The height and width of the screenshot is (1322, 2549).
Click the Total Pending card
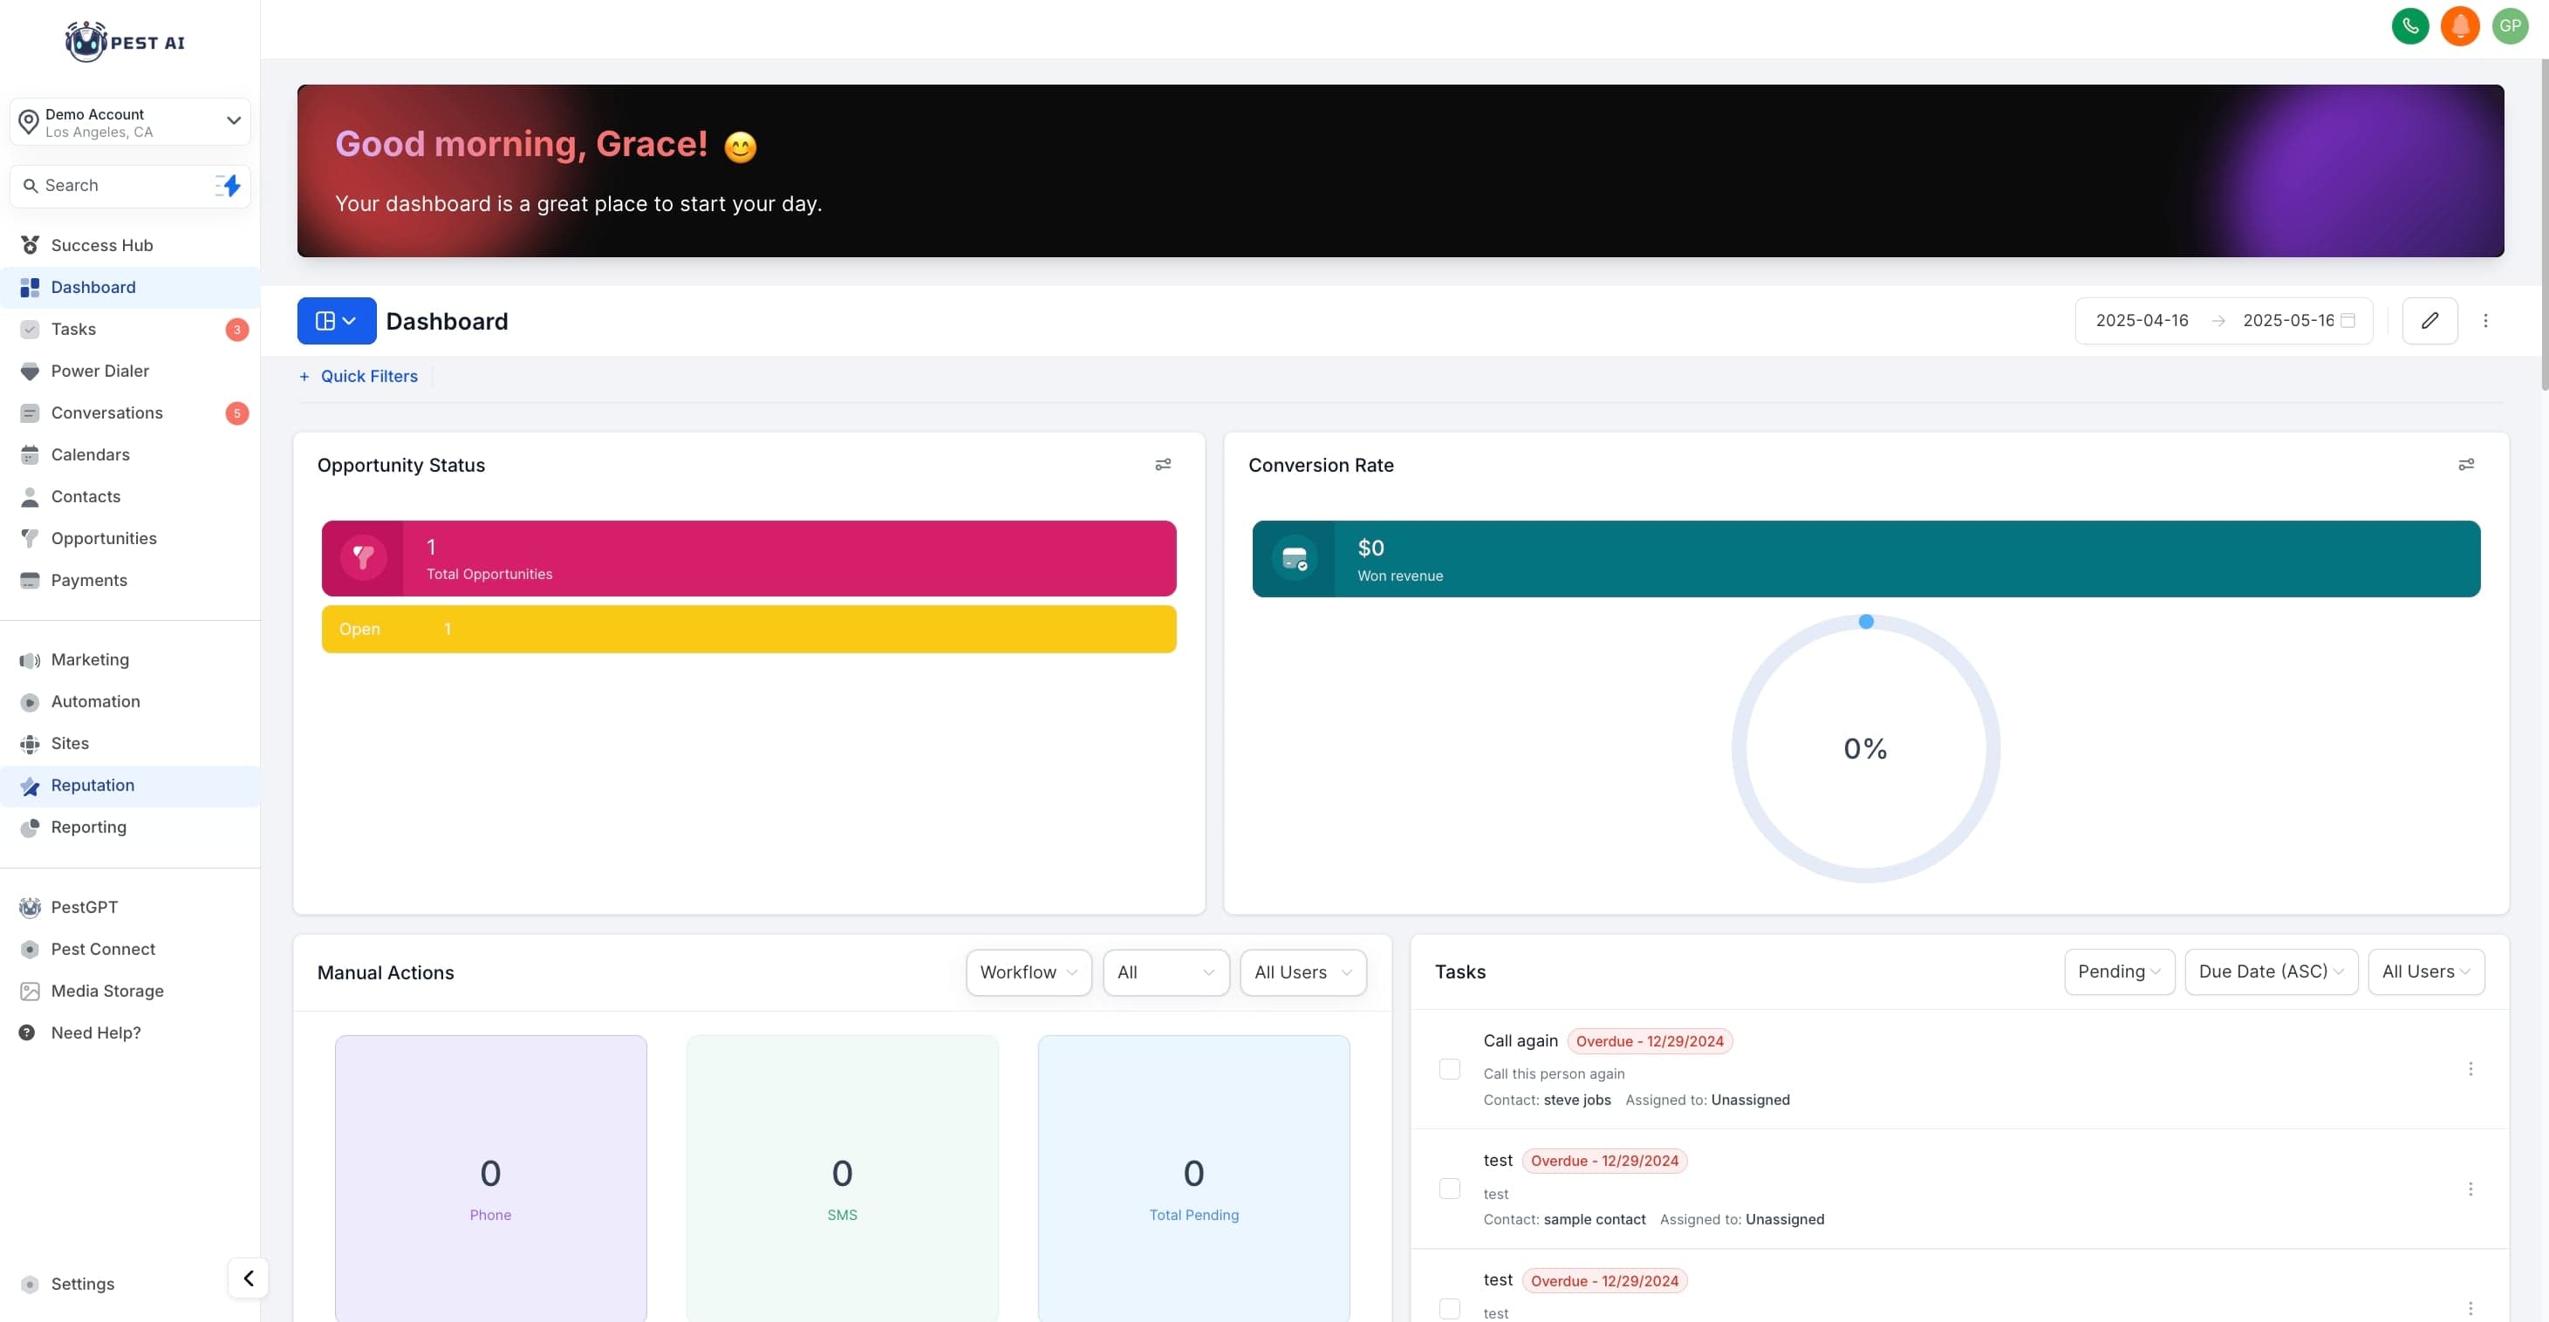(1193, 1178)
